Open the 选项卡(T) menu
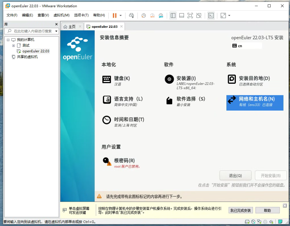The height and width of the screenshot is (226, 290). [81, 15]
